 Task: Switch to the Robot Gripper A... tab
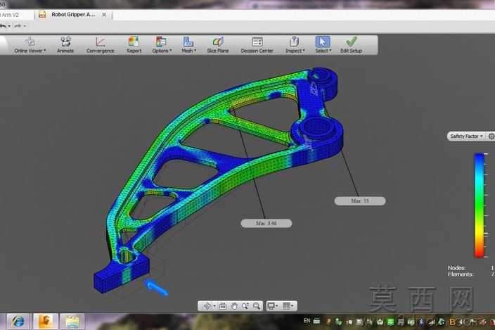(x=73, y=15)
